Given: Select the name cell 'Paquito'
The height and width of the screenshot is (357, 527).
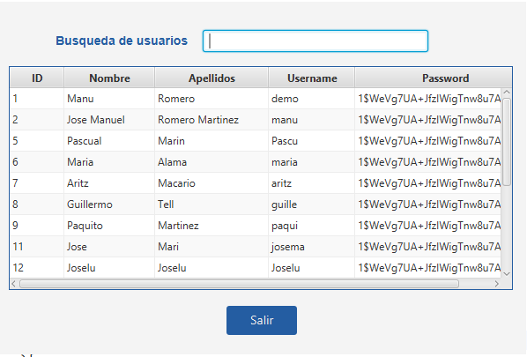Looking at the screenshot, I should 109,226.
